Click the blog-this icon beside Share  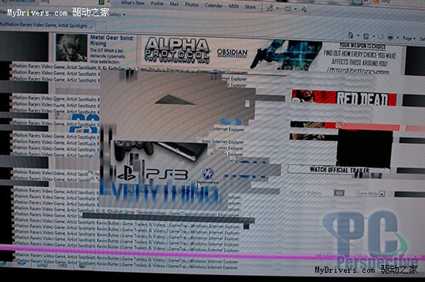(x=270, y=8)
